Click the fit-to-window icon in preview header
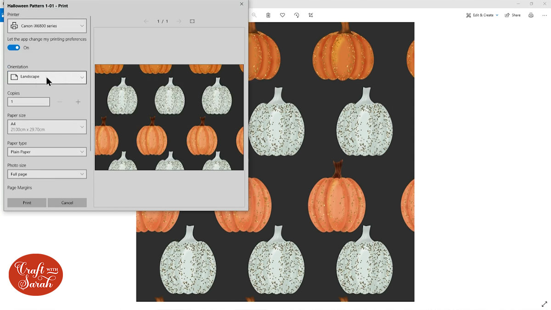 point(192,21)
